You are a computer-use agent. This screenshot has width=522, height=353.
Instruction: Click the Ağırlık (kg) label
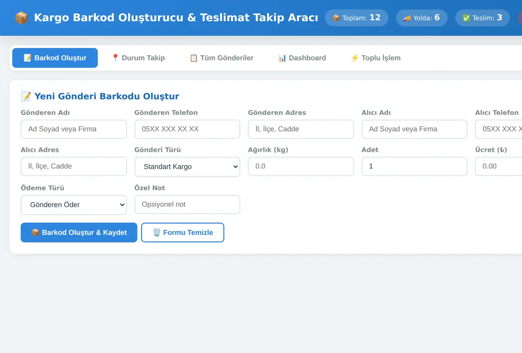[x=268, y=150]
